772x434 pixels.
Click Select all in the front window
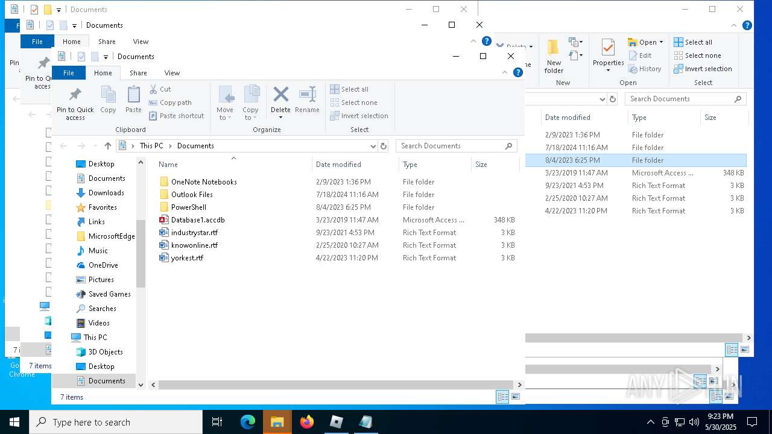pyautogui.click(x=349, y=89)
